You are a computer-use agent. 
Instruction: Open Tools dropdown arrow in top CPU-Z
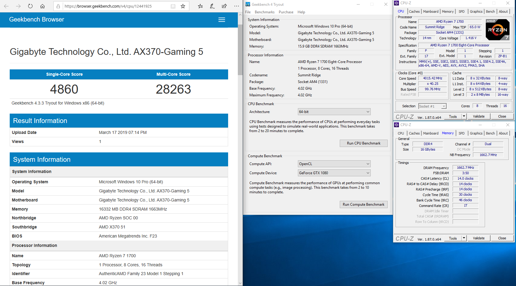coord(464,116)
